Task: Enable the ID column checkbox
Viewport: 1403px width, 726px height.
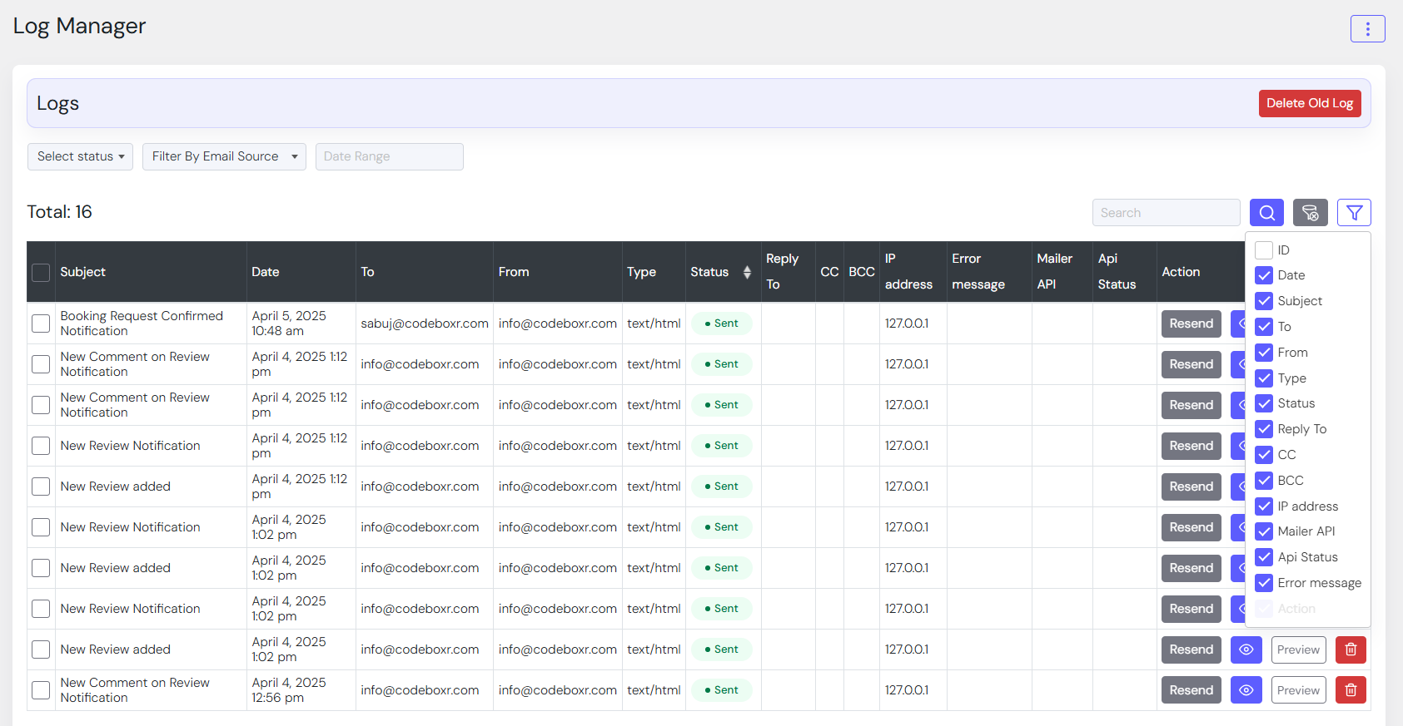Action: tap(1264, 250)
